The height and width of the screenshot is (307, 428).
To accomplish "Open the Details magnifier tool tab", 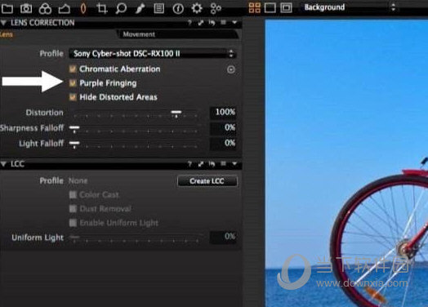I will [x=121, y=8].
